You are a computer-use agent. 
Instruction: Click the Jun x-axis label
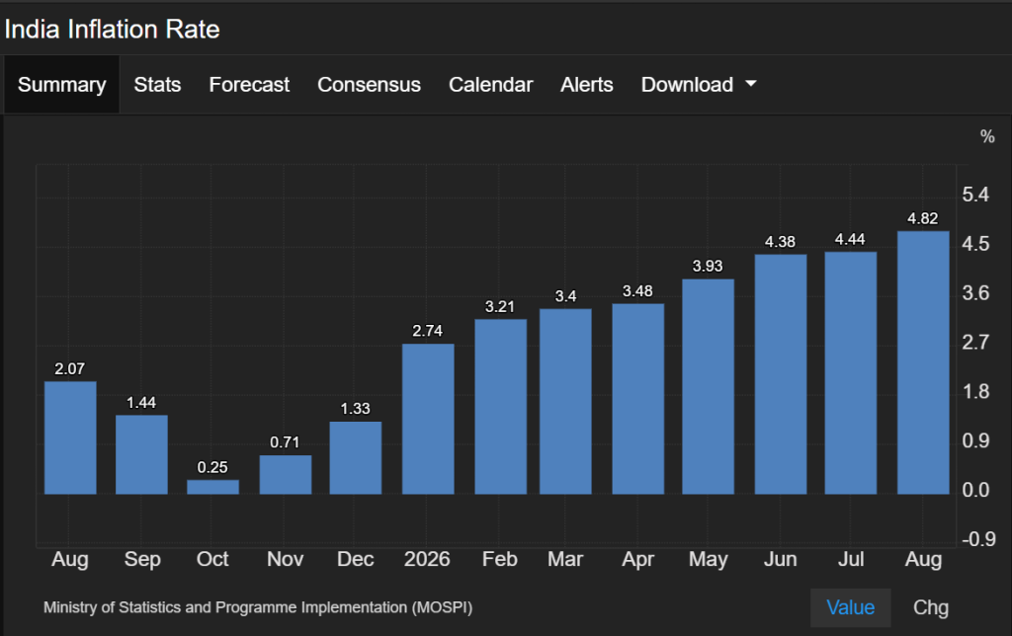[781, 559]
